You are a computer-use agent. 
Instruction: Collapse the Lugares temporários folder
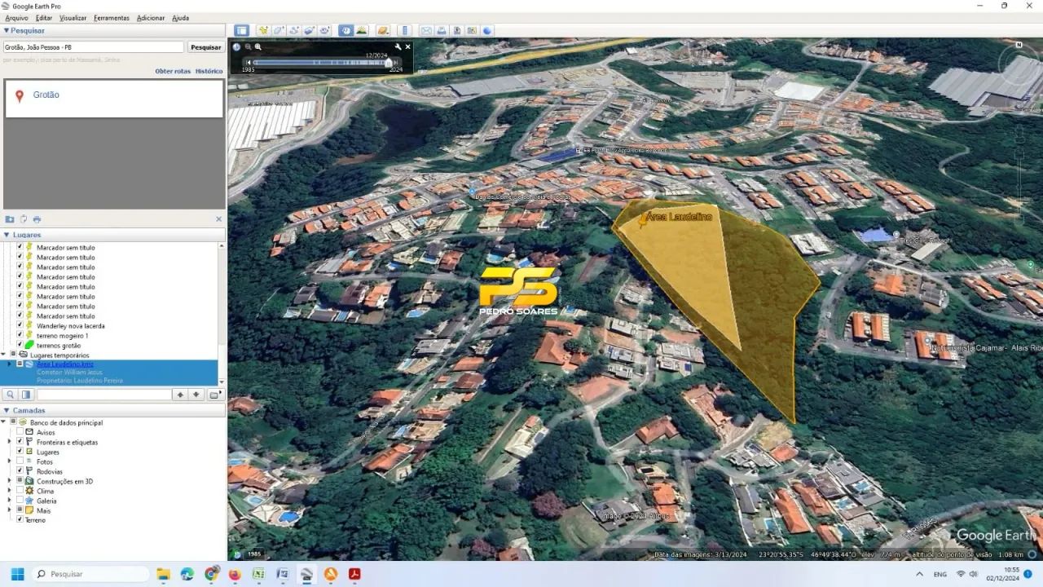pos(4,355)
